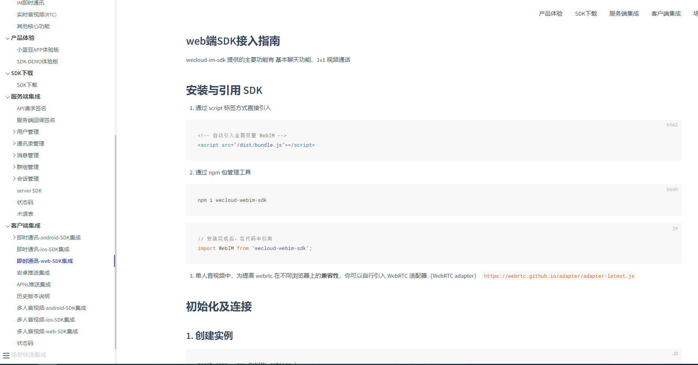Open APNs推送集成 page
Image resolution: width=698 pixels, height=365 pixels.
tap(34, 284)
